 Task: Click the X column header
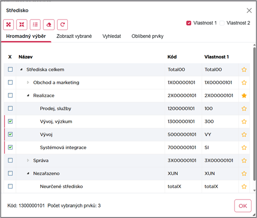click(x=10, y=57)
